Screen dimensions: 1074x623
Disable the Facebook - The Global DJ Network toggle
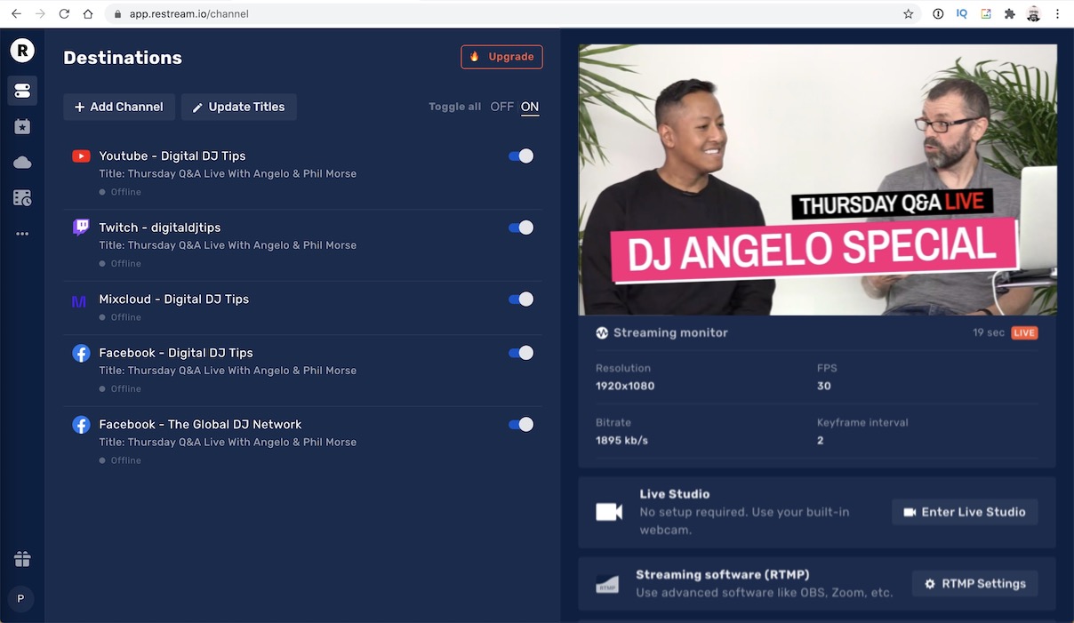pyautogui.click(x=520, y=424)
